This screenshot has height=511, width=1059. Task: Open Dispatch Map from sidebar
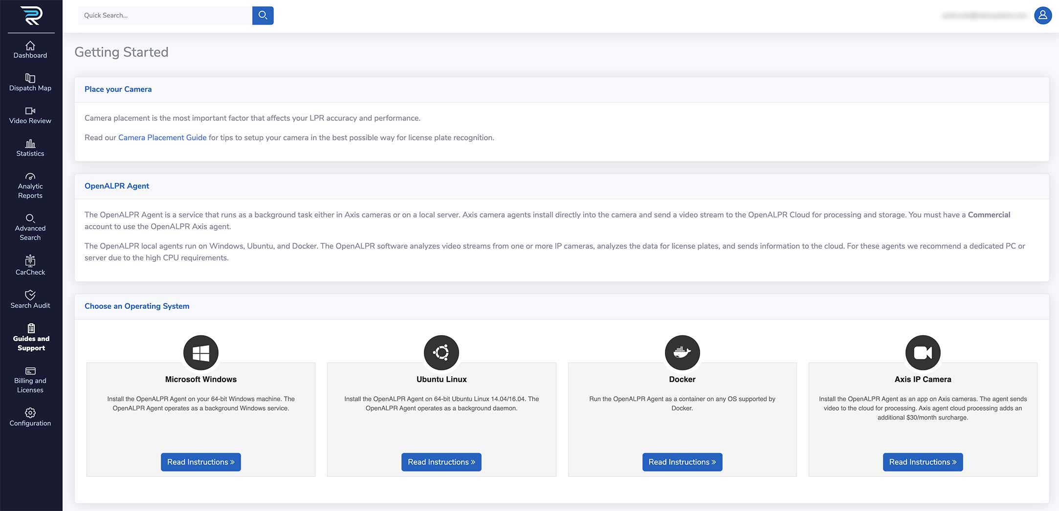point(30,83)
